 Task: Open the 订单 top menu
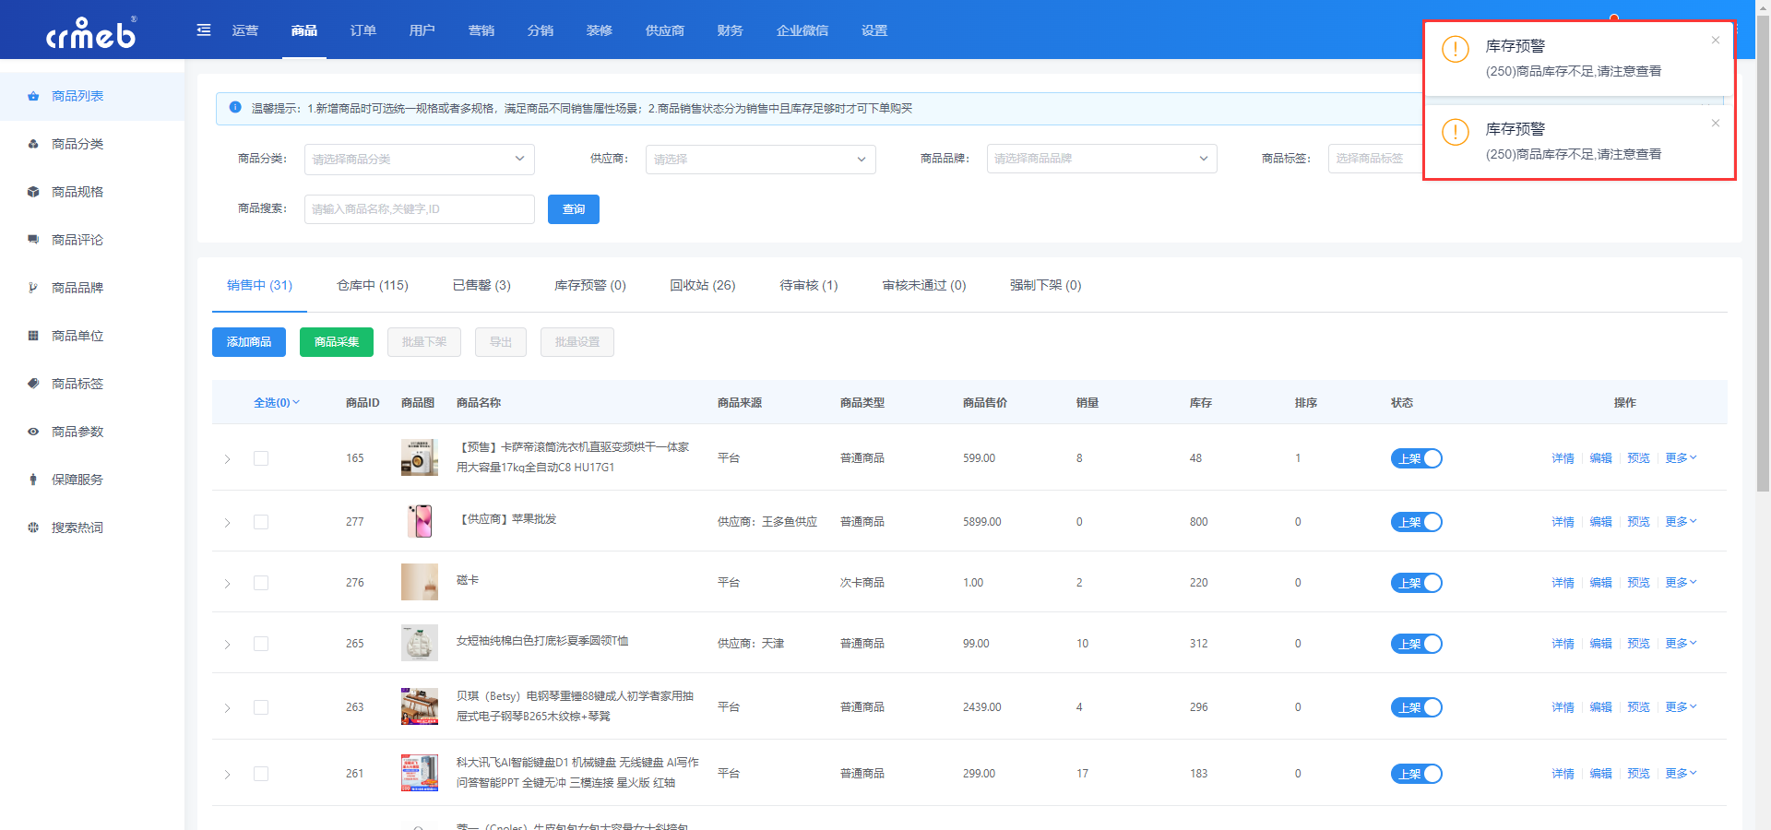[x=363, y=30]
